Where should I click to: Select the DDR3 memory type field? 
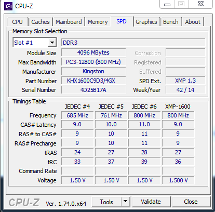(x=133, y=43)
